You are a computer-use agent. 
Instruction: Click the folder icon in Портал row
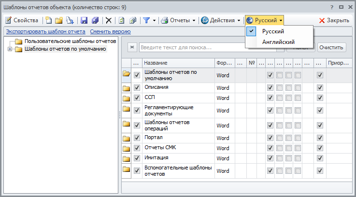coord(127,138)
